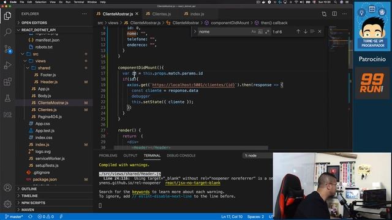
Task: Open the Terminal menu in menu bar
Action: click(x=79, y=2)
